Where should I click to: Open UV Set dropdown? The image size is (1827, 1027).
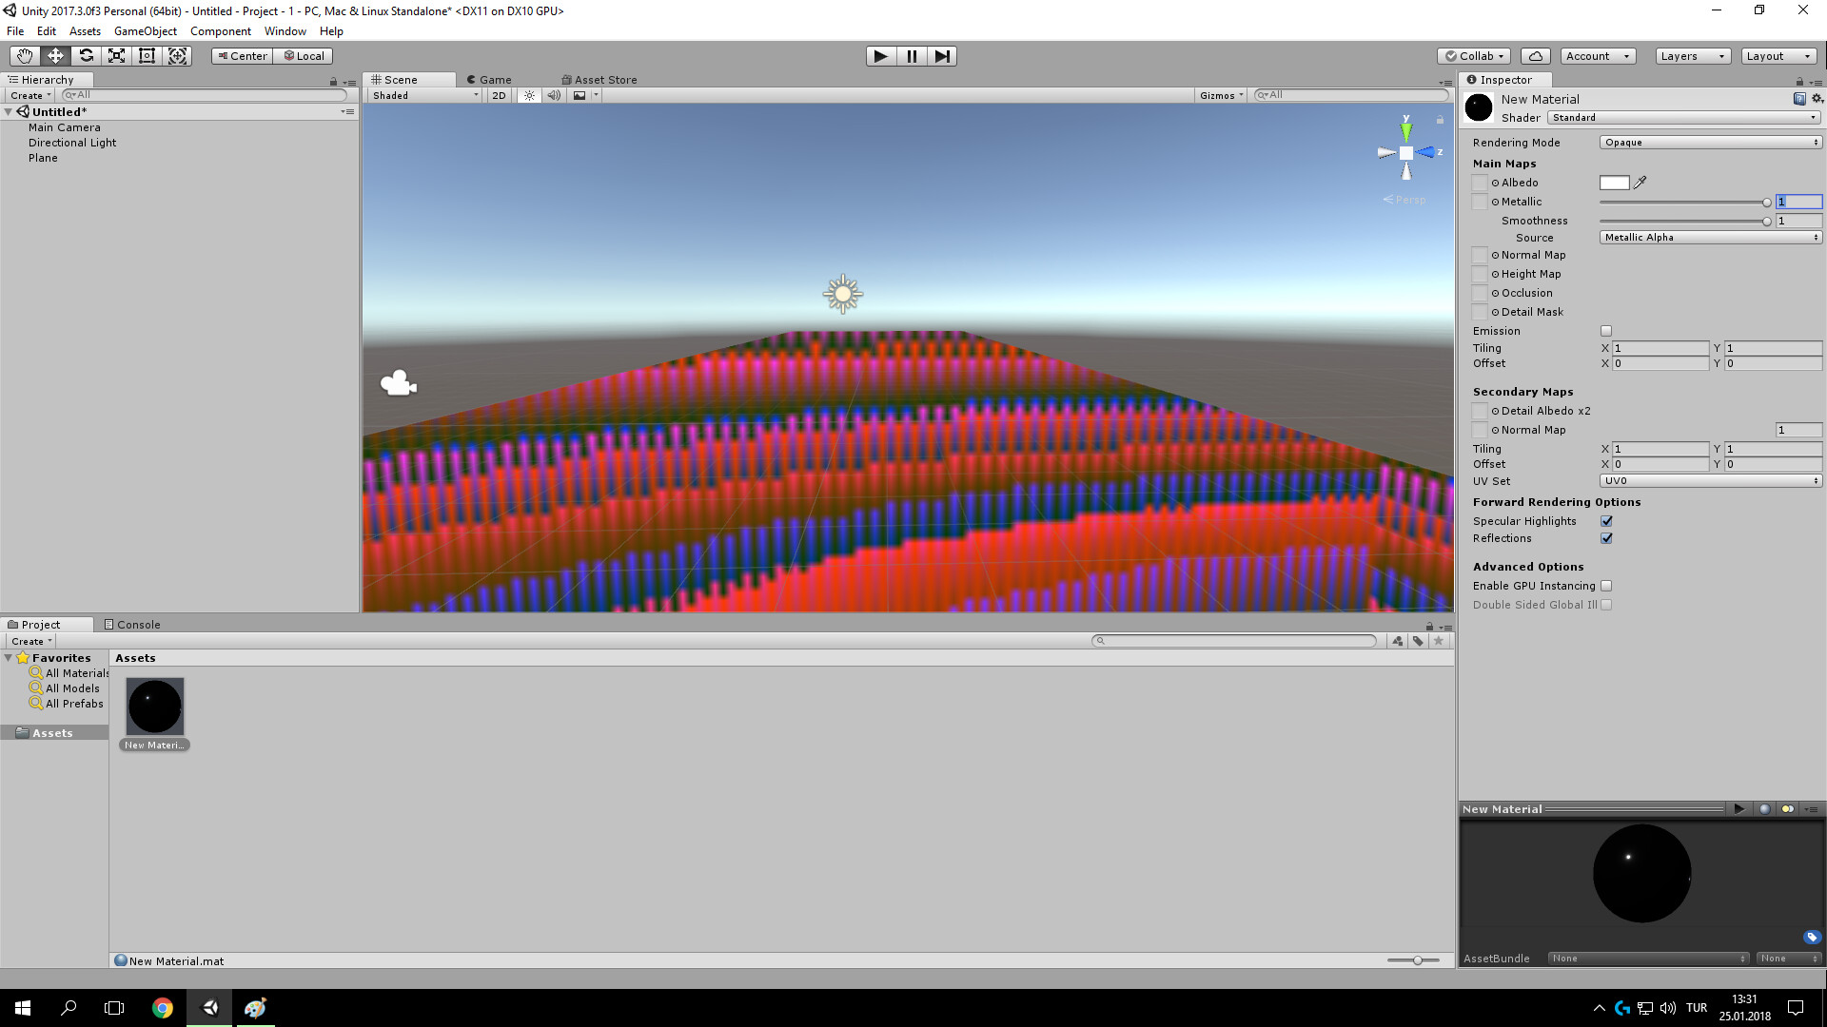pyautogui.click(x=1711, y=481)
